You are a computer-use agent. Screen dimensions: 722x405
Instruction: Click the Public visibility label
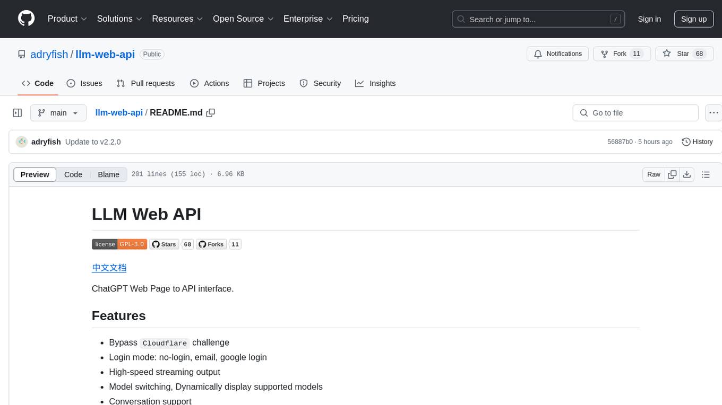(152, 54)
